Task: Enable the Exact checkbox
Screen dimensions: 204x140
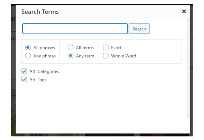Action: click(106, 48)
